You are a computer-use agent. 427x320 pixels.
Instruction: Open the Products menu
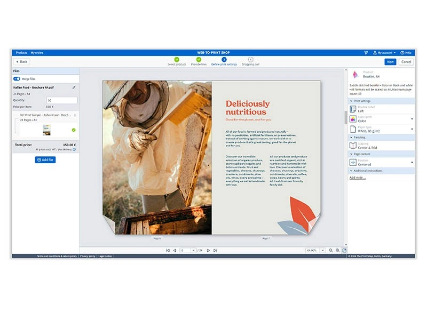pyautogui.click(x=21, y=53)
